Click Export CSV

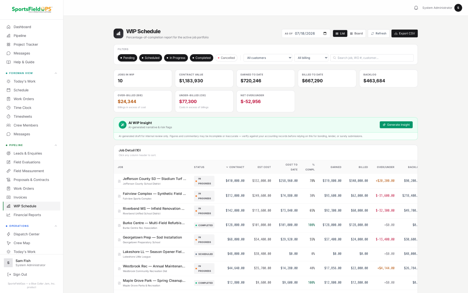click(405, 33)
